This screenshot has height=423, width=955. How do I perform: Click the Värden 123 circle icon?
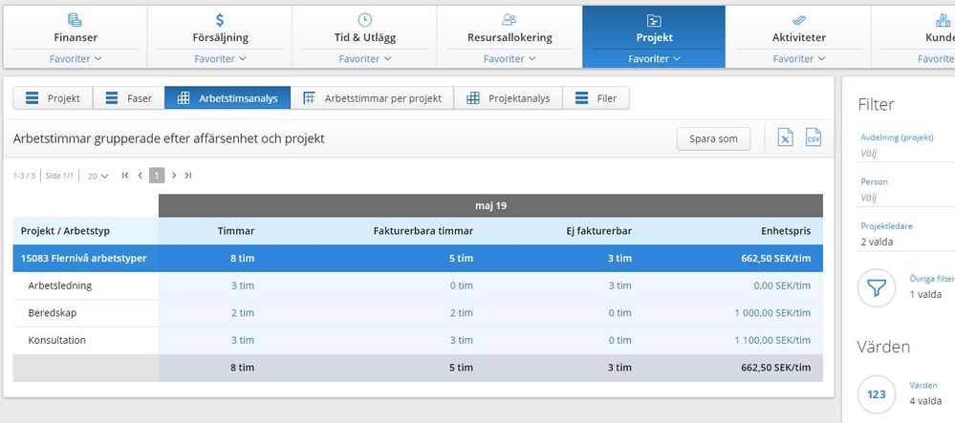coord(877,393)
